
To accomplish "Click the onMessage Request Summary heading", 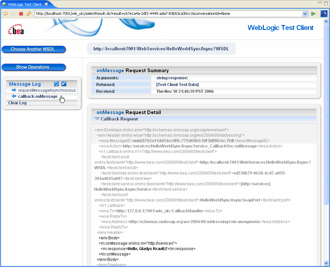I will [133, 71].
